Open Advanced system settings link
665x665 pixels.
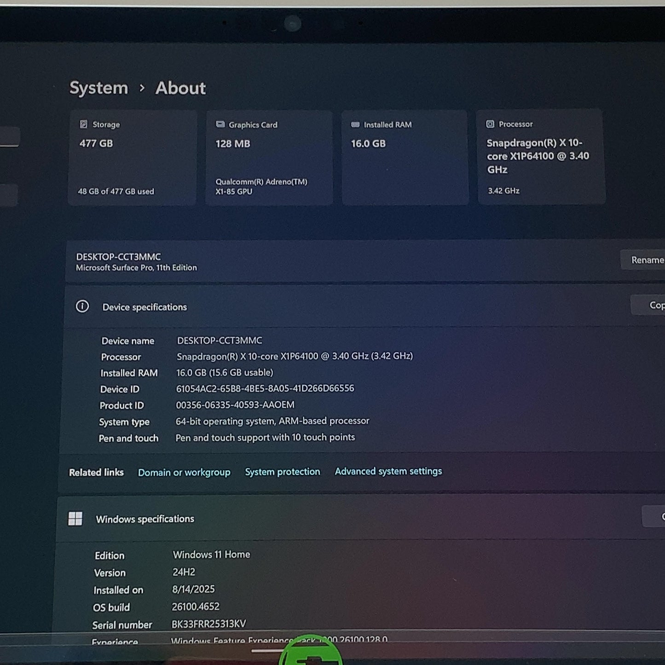click(388, 471)
